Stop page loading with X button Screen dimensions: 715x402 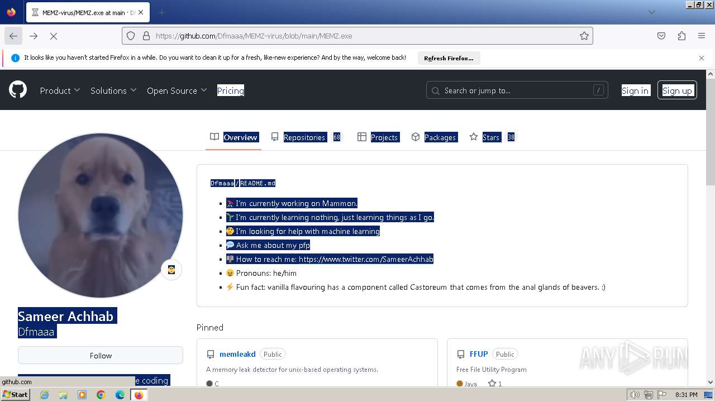[x=54, y=36]
